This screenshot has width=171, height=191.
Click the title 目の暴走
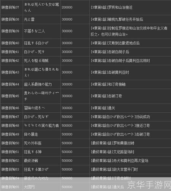(x=31, y=134)
